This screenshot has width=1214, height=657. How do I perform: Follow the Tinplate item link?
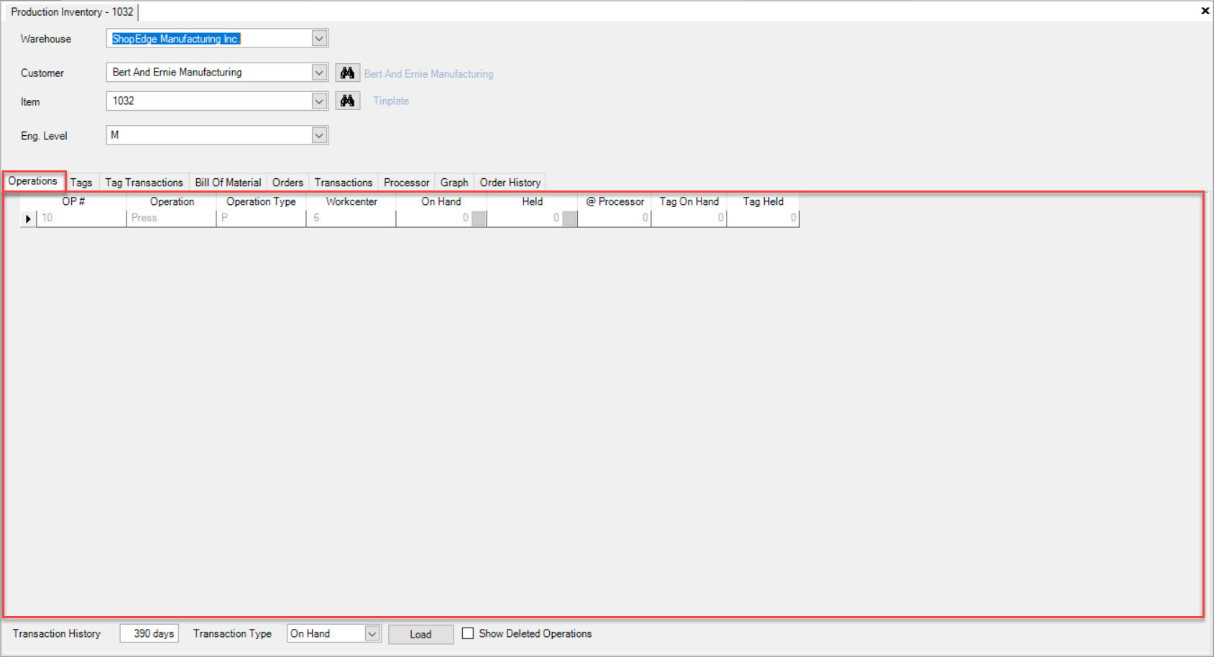point(390,101)
